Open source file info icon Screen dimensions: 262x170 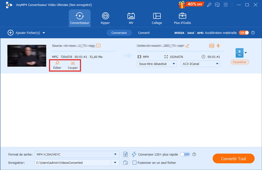(x=98, y=45)
